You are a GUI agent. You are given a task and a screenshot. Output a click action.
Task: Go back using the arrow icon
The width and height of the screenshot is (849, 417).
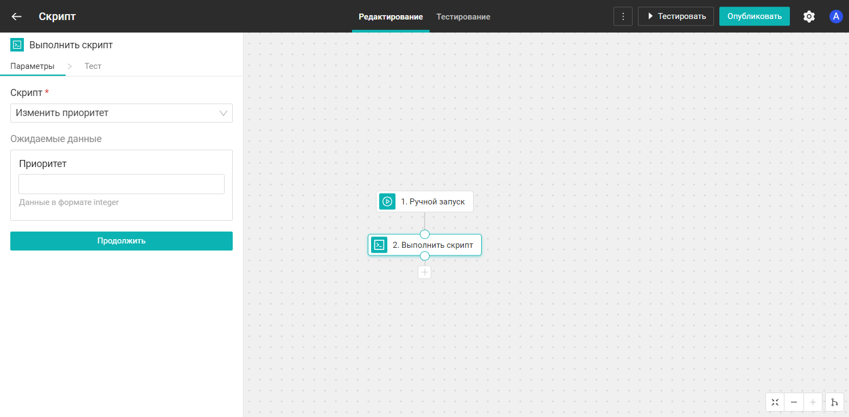17,16
